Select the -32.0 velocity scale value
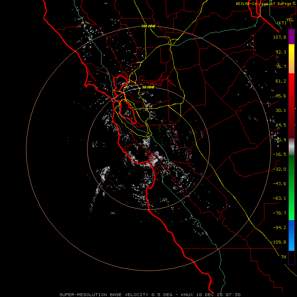Viewport: 297px width, 297px height. (280, 169)
